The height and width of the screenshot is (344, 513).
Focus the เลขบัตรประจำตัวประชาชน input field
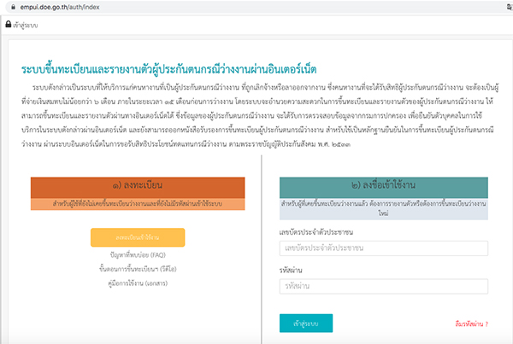[384, 248]
